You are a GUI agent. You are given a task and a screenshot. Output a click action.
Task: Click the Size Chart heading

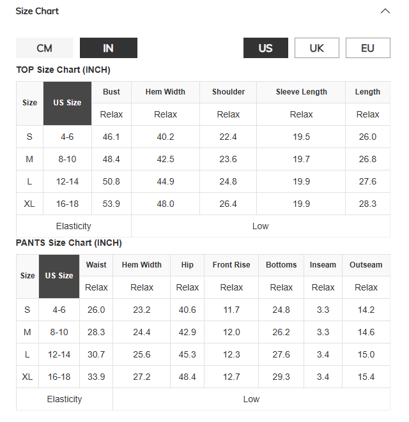pyautogui.click(x=37, y=11)
